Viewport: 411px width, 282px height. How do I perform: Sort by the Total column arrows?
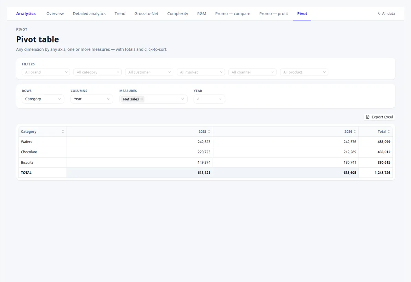pyautogui.click(x=389, y=132)
